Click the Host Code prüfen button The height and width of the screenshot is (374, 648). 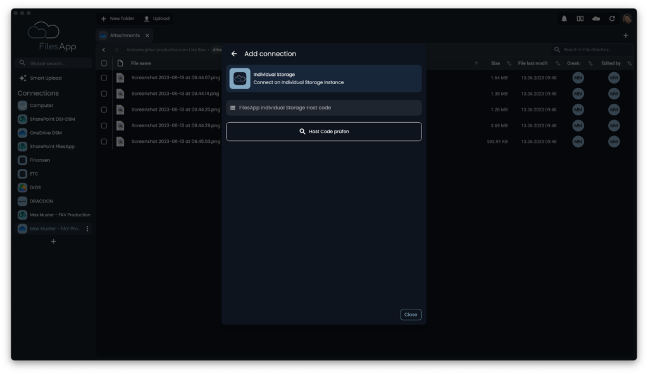324,132
